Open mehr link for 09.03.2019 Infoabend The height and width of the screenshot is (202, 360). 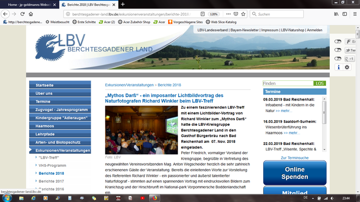(284, 111)
